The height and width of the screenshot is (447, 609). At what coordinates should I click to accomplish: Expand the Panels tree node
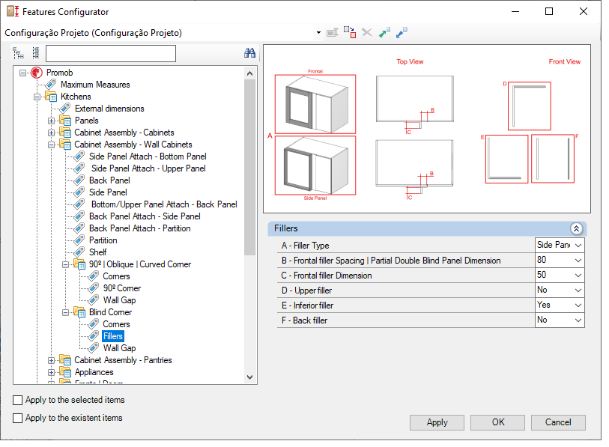point(51,121)
